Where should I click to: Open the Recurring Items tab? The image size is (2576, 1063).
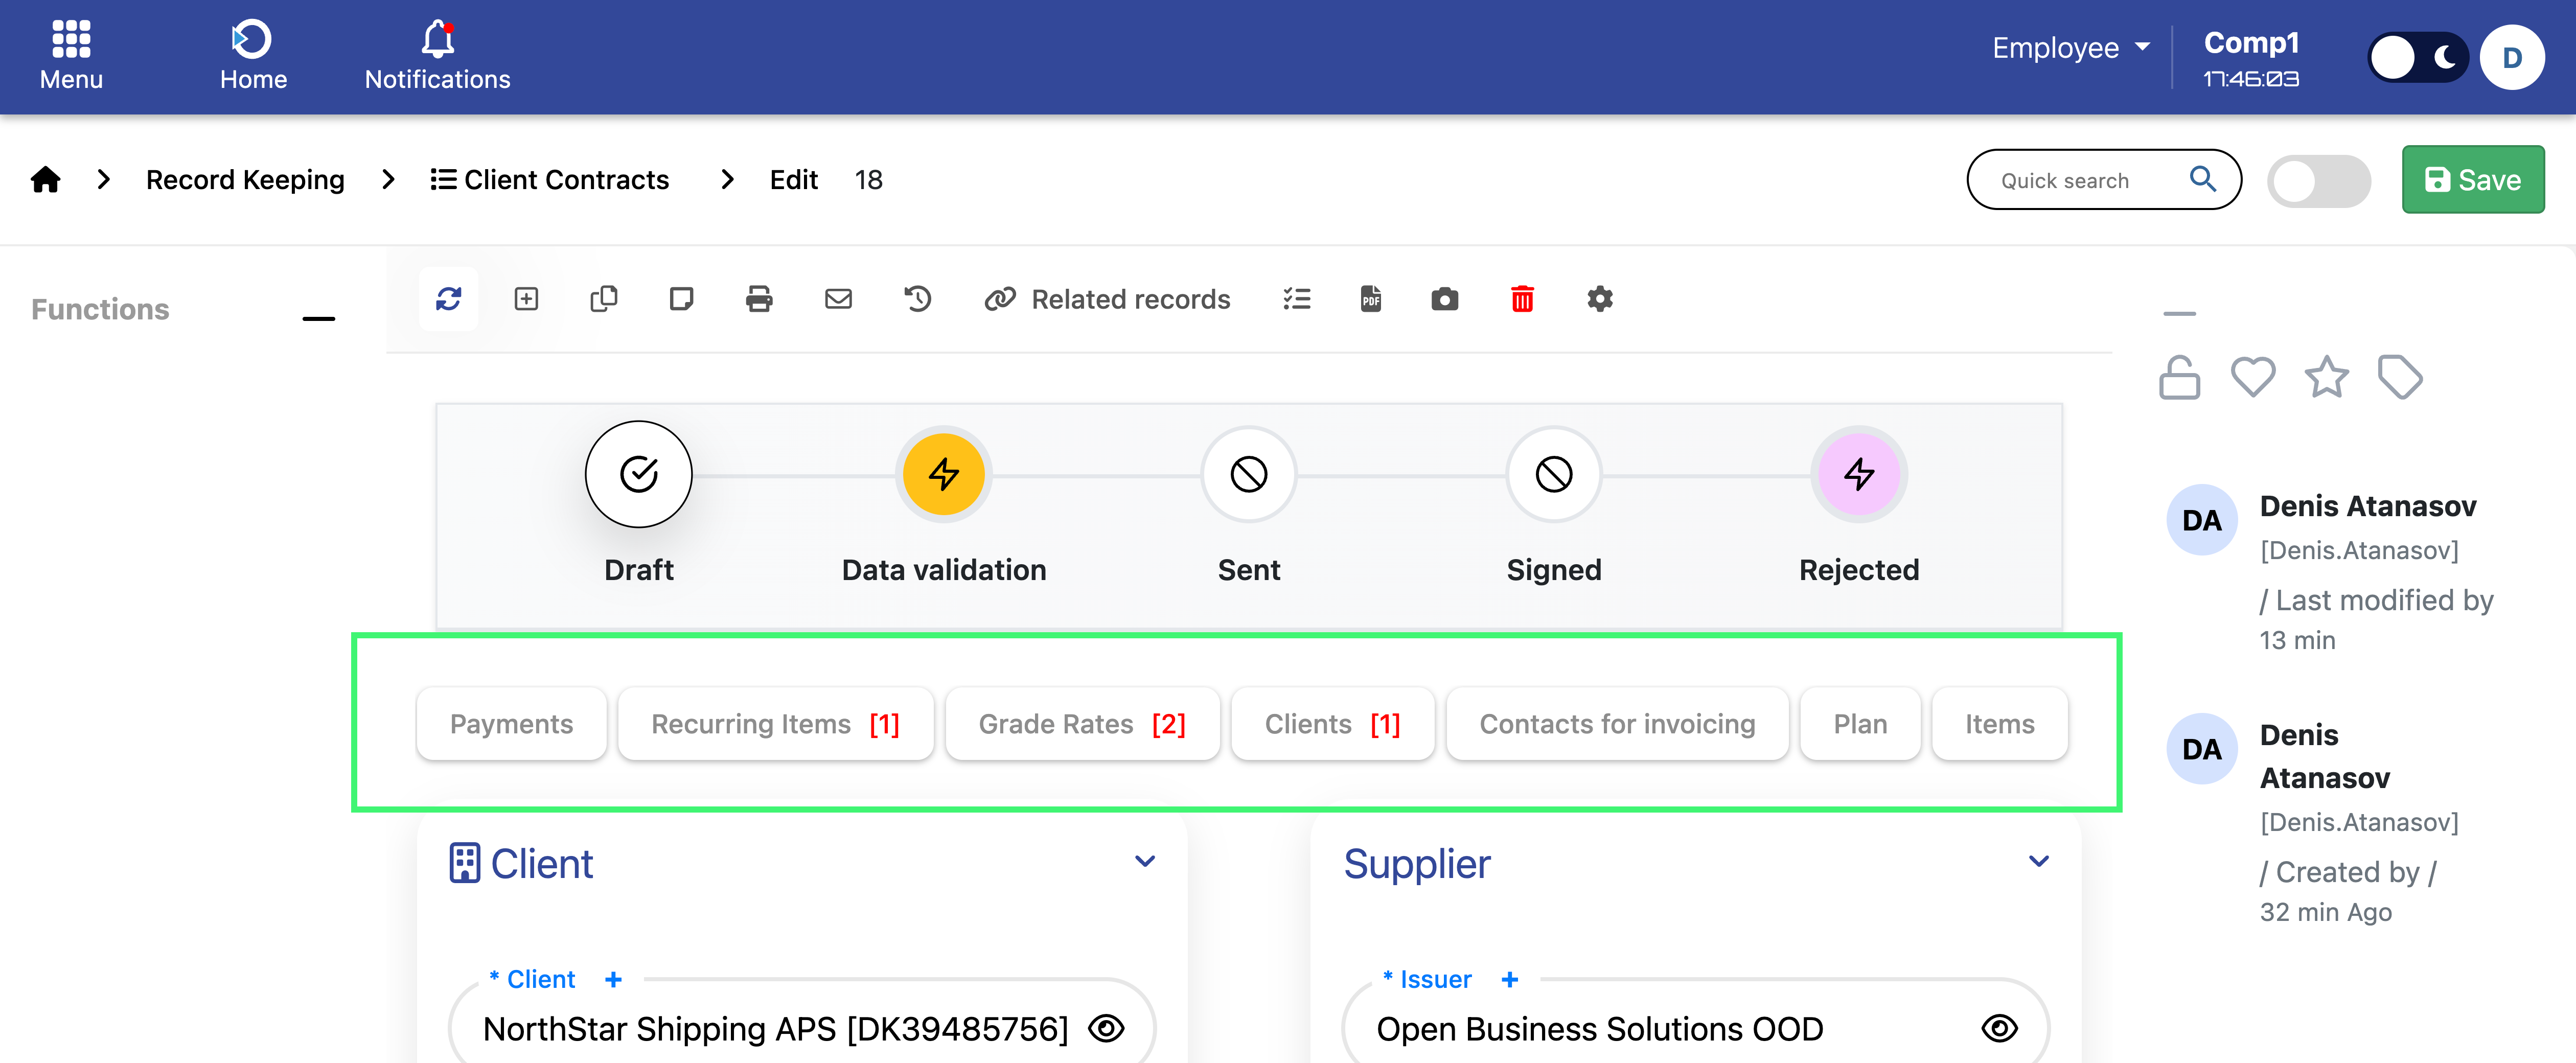point(775,724)
